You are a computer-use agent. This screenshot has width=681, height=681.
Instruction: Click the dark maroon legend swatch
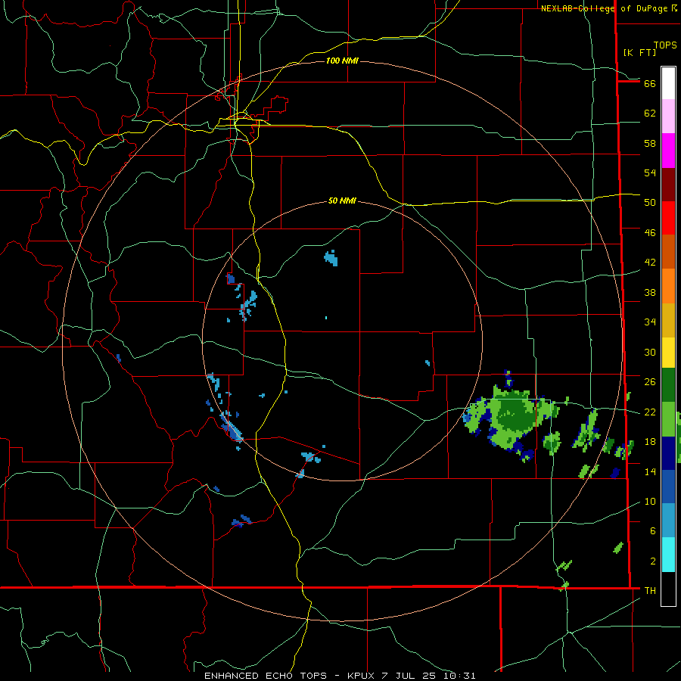[x=668, y=185]
